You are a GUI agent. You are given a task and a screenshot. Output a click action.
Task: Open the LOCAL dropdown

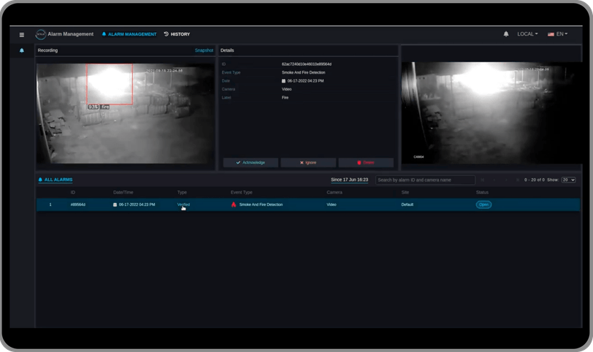(x=527, y=34)
